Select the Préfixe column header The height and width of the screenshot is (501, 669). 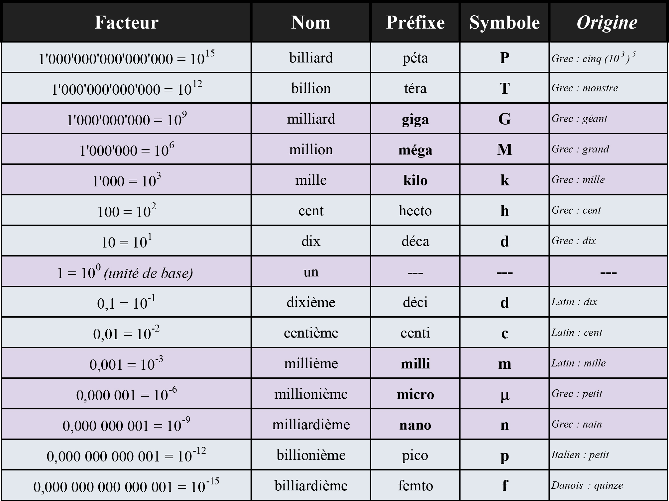(415, 23)
